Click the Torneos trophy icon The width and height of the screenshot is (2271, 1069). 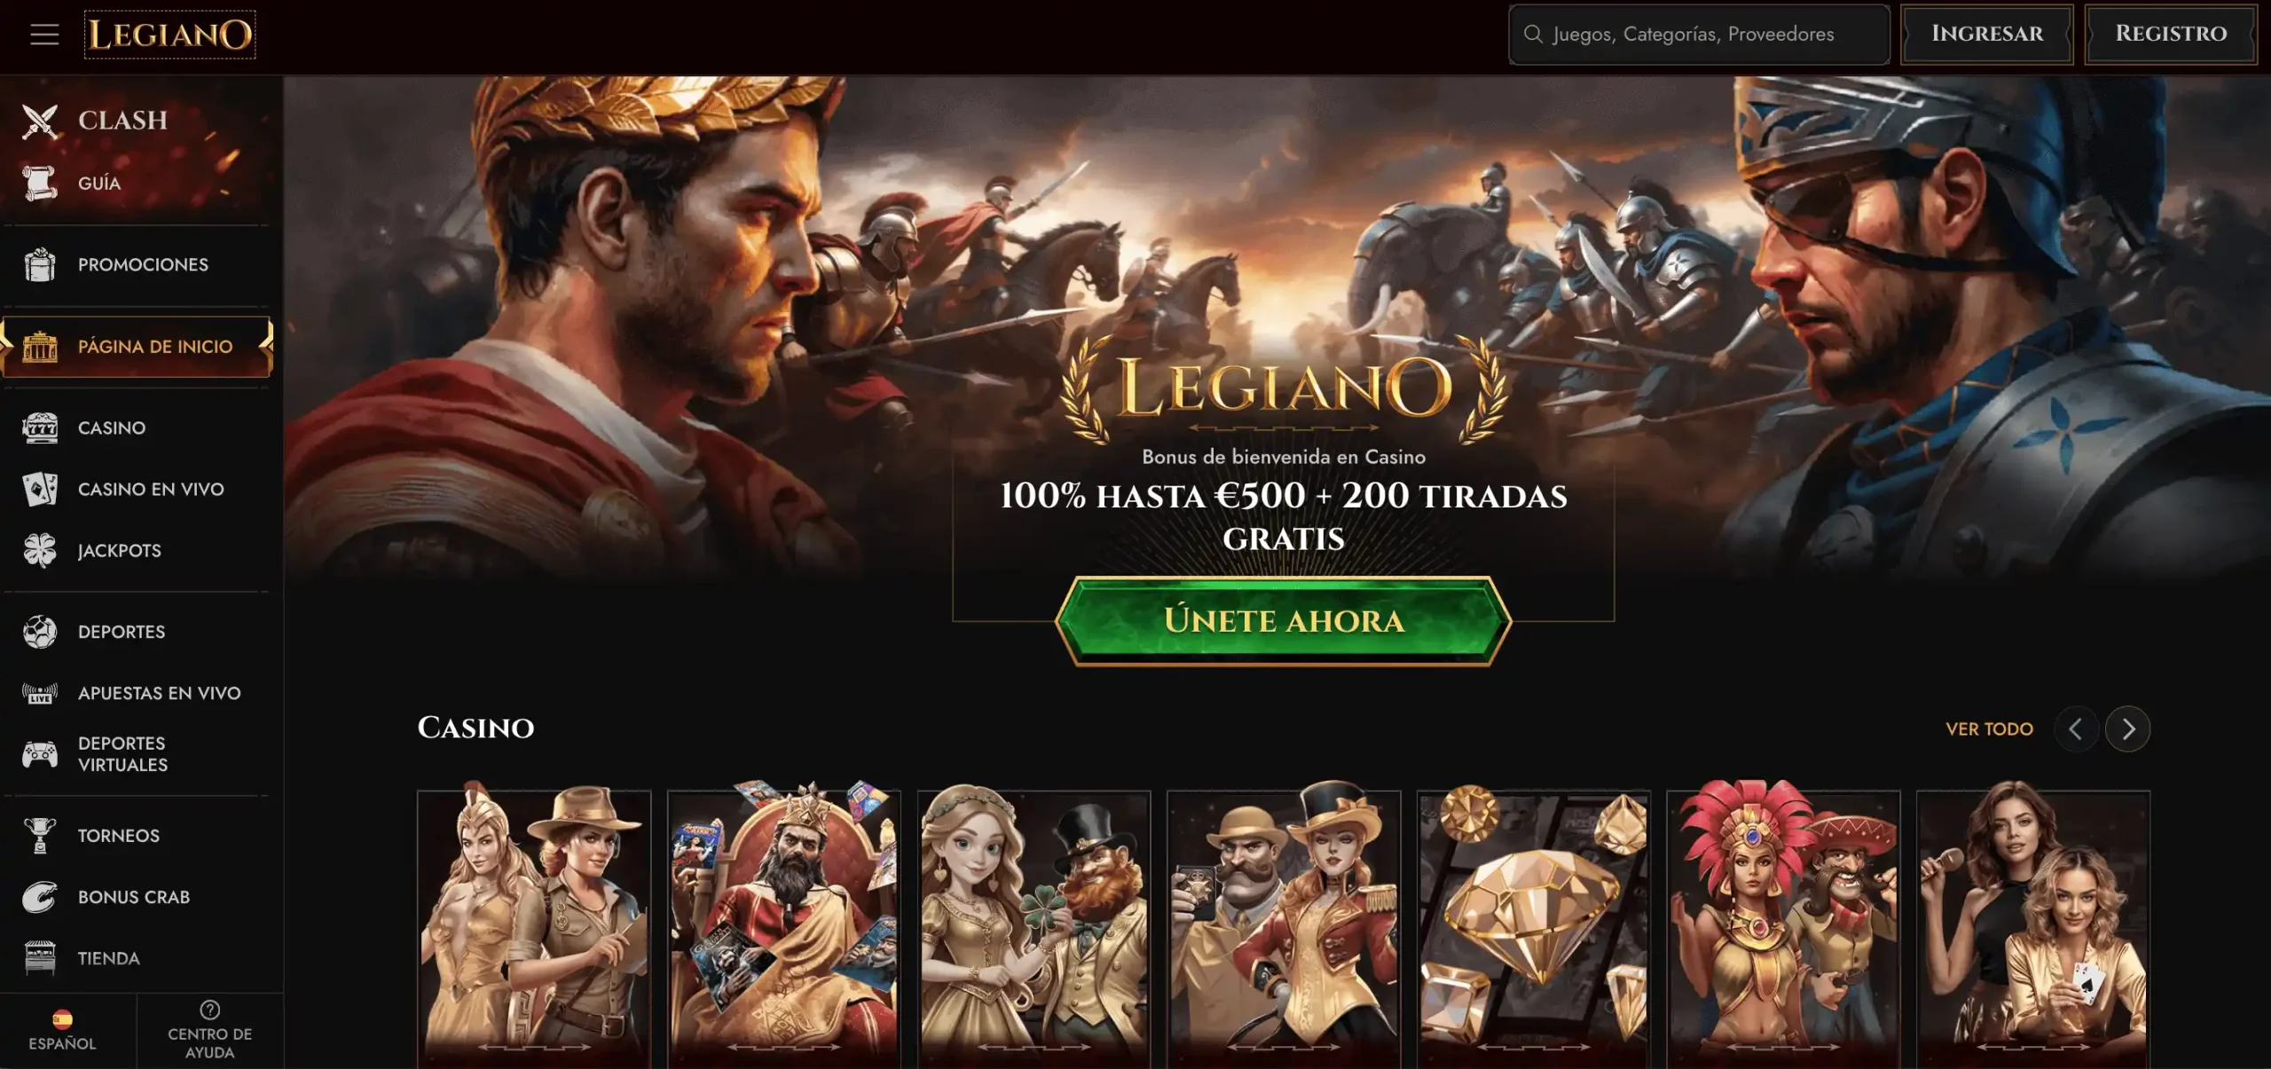[x=40, y=836]
